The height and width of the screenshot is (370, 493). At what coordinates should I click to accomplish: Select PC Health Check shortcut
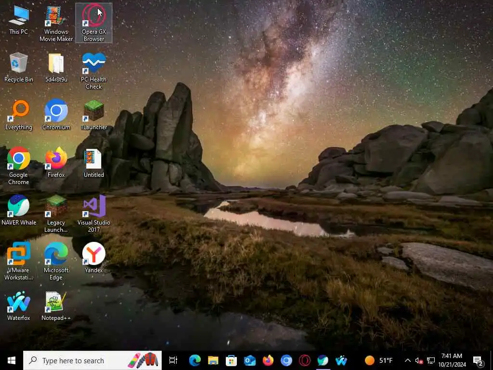tap(94, 71)
